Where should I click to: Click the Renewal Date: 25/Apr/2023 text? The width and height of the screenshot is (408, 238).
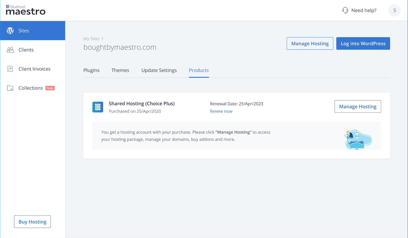pyautogui.click(x=236, y=104)
